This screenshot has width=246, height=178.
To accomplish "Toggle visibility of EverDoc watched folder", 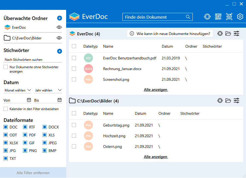I will (59, 27).
